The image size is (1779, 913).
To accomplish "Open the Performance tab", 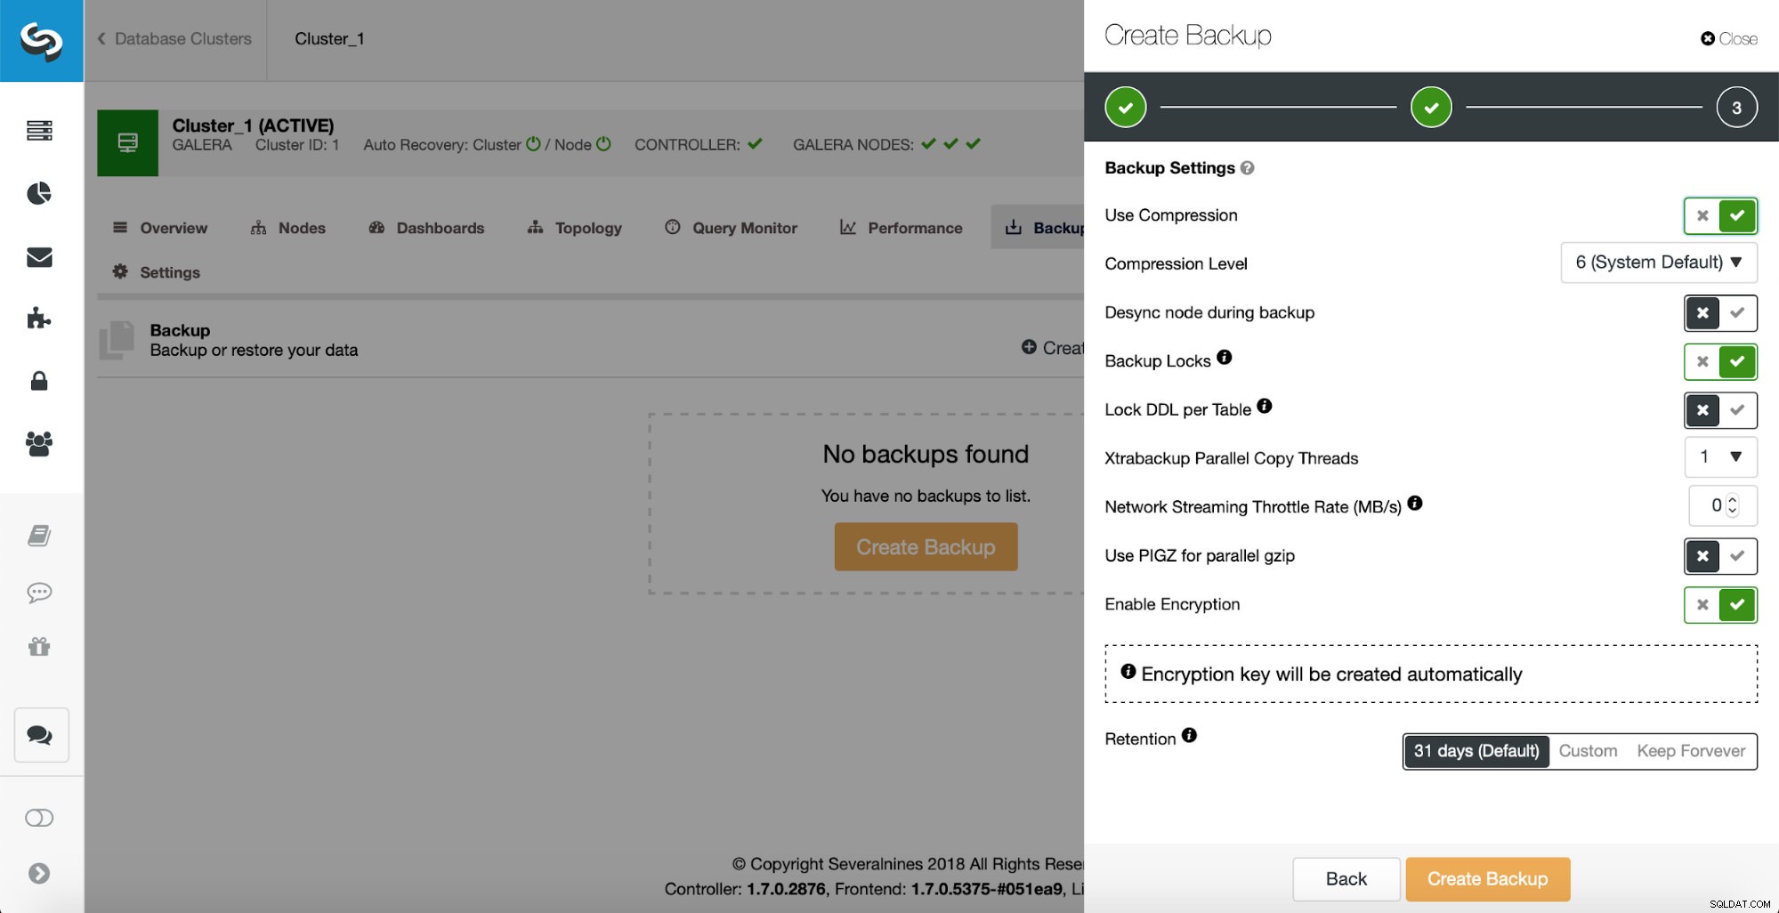I will 901,228.
